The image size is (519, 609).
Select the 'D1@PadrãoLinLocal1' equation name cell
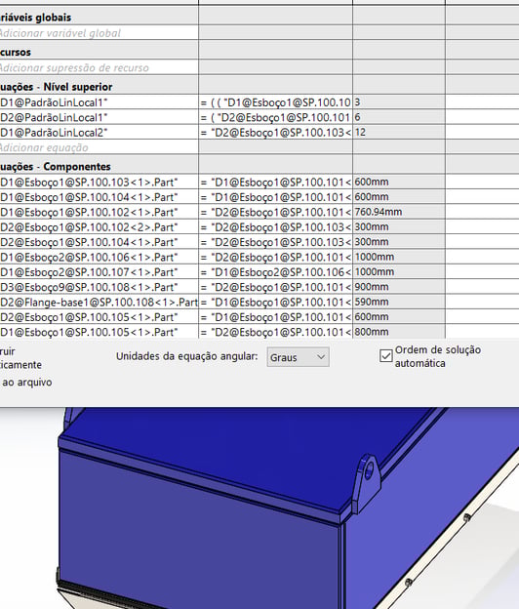click(99, 102)
